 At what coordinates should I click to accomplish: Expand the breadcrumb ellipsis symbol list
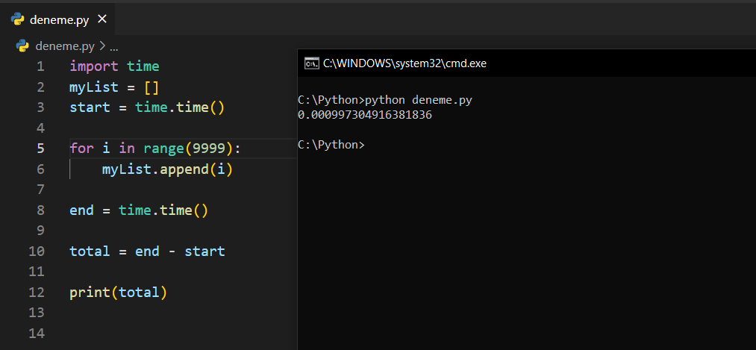coord(114,46)
